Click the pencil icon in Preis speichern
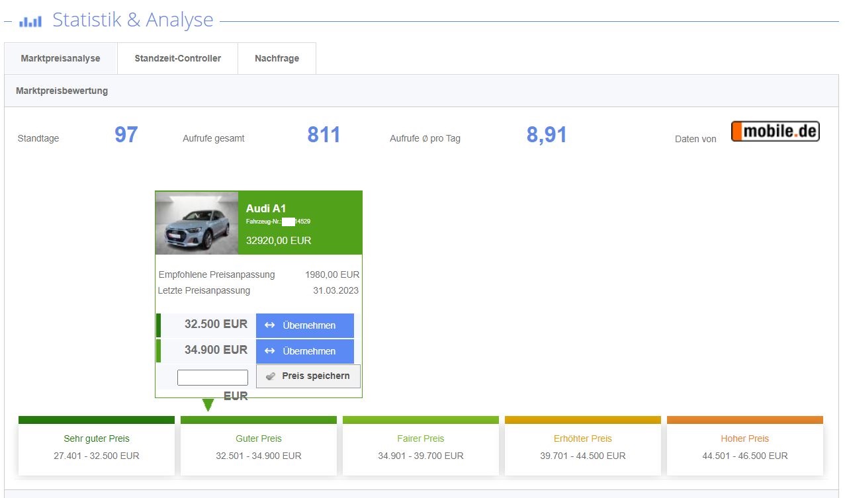Screen dimensions: 845x498 [270, 376]
